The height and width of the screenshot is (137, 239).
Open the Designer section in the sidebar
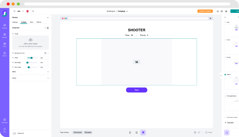coord(5,26)
